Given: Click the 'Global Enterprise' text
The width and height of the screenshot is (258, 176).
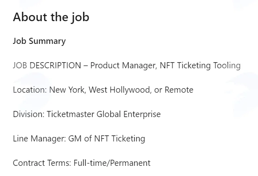Looking at the screenshot, I should pyautogui.click(x=129, y=114).
